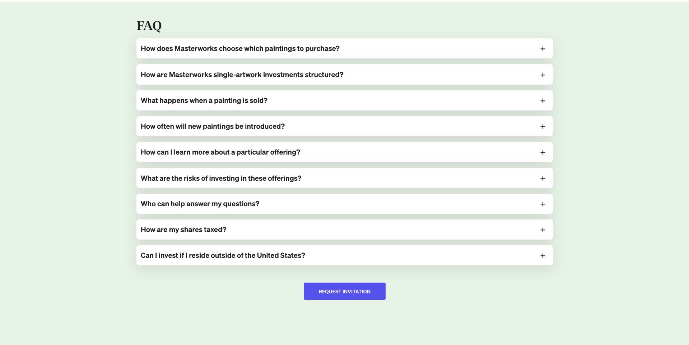Click plus icon for 'painting is sold' question
Screen dimensions: 689x345
[x=543, y=101]
